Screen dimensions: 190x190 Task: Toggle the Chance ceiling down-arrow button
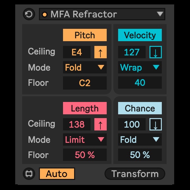pyautogui.click(x=155, y=124)
